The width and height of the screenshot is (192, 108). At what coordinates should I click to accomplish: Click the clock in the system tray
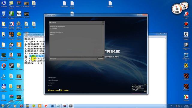187,106
